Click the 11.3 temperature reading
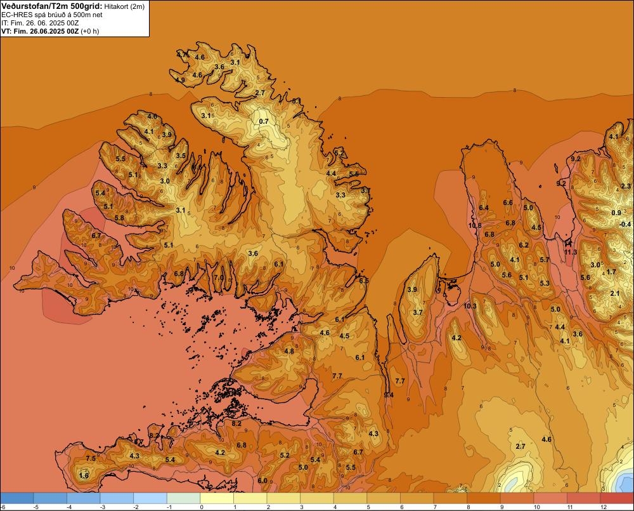The width and height of the screenshot is (634, 511). [x=571, y=252]
